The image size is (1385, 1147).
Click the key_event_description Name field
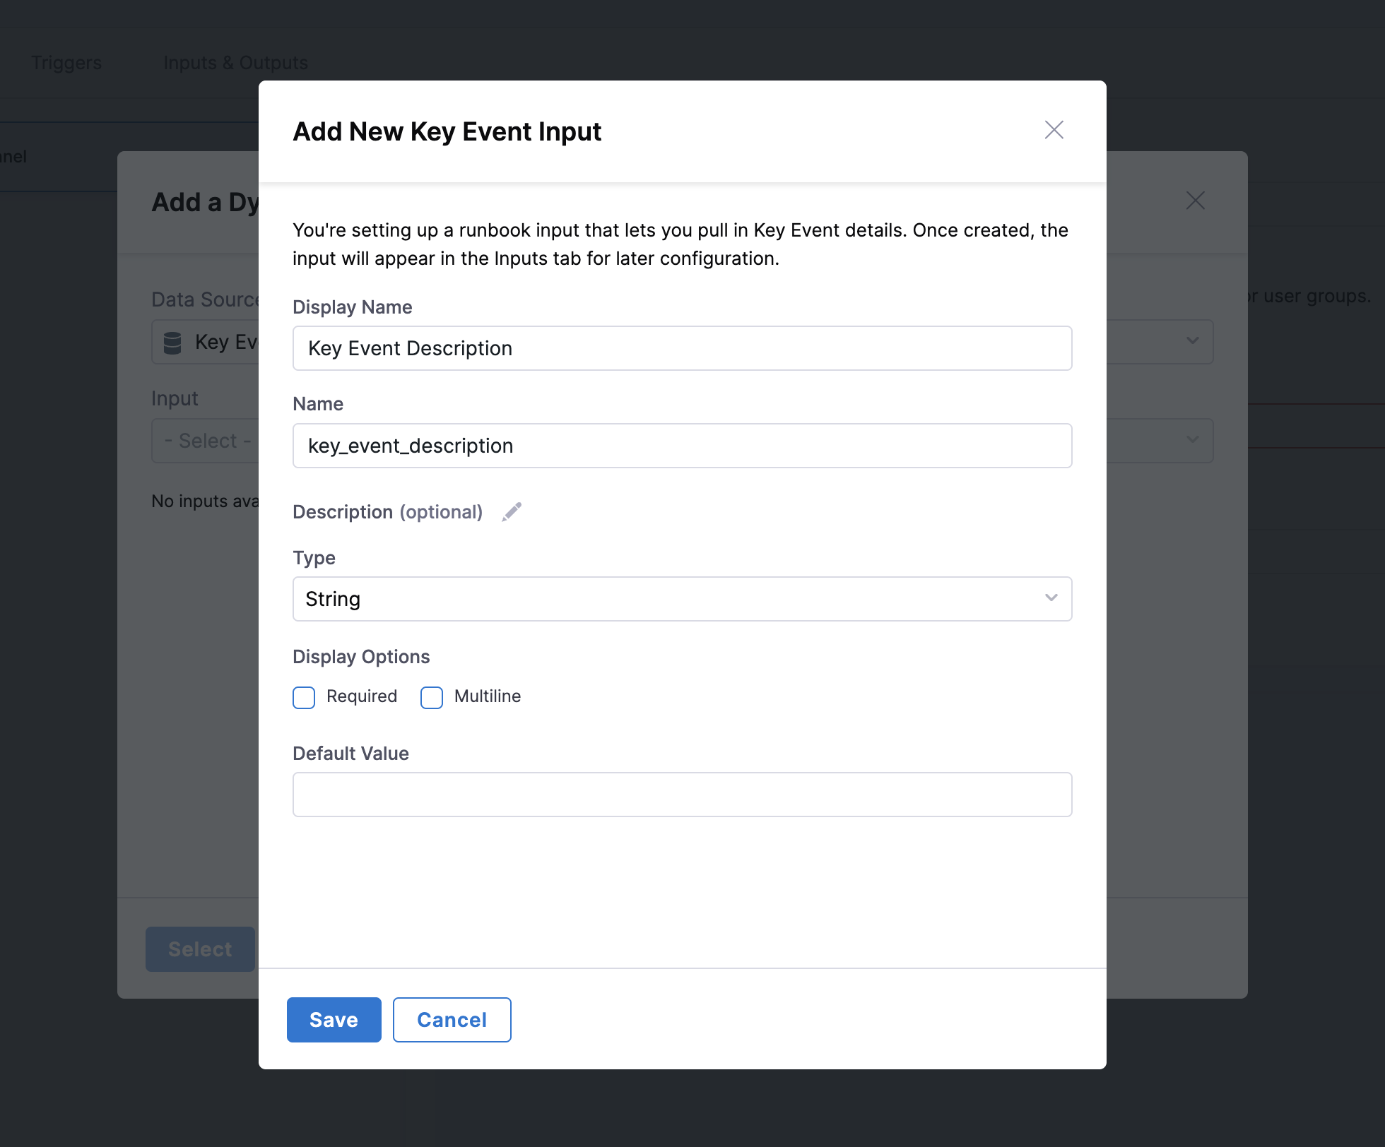tap(682, 446)
